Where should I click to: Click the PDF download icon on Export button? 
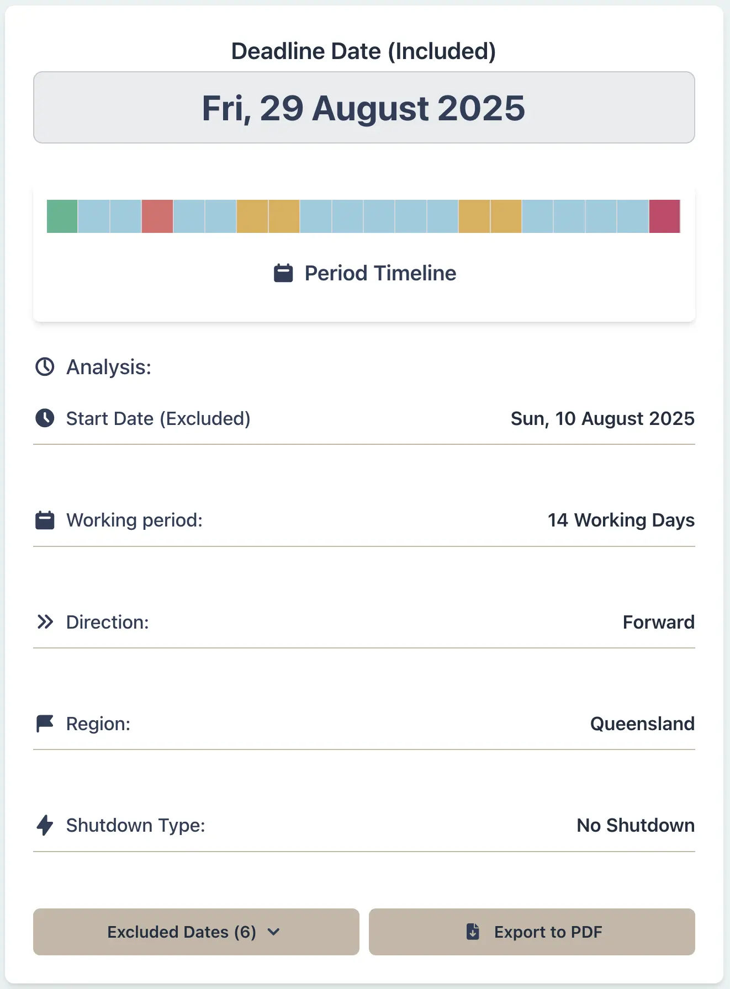coord(472,932)
